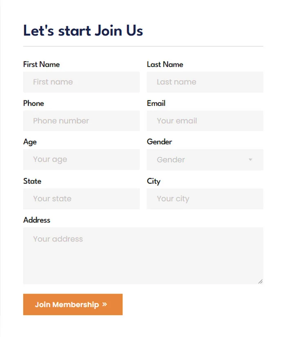Focus the Your state field

click(81, 199)
